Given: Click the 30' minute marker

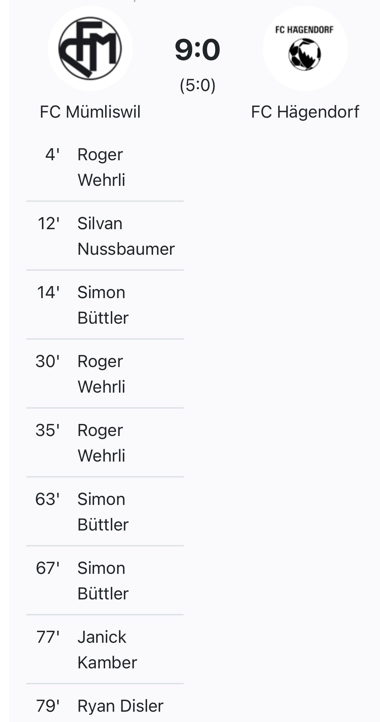Looking at the screenshot, I should (x=47, y=361).
